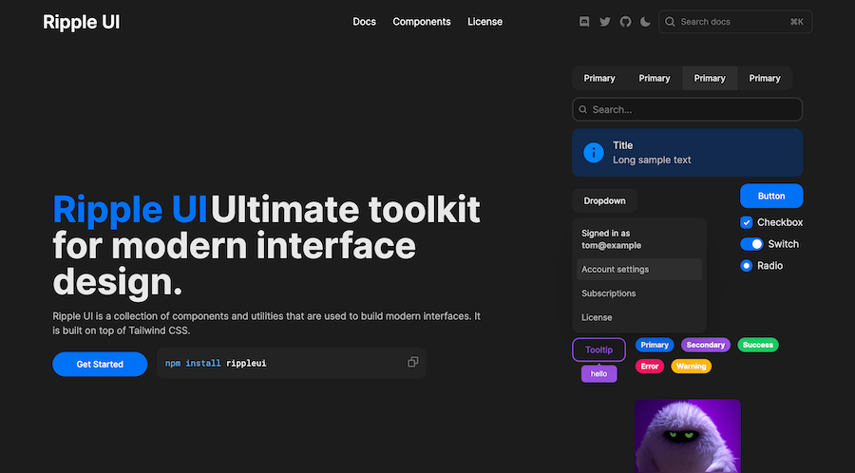Click the ⌘K shortcut hint
Viewport: 855px width, 473px height.
click(x=797, y=22)
